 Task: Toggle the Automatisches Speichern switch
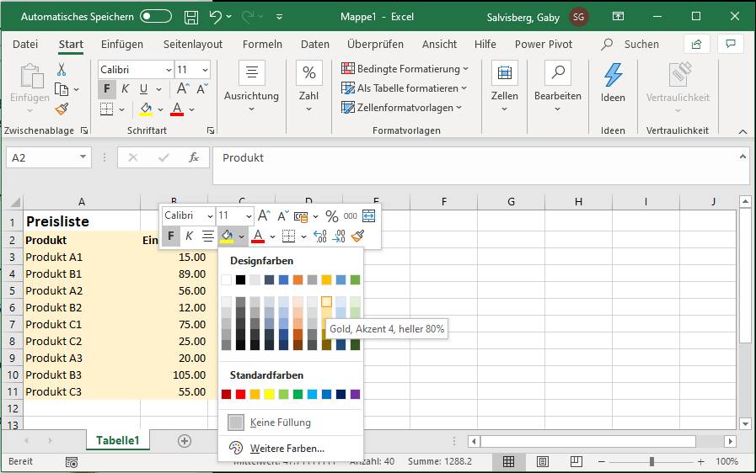click(x=156, y=17)
